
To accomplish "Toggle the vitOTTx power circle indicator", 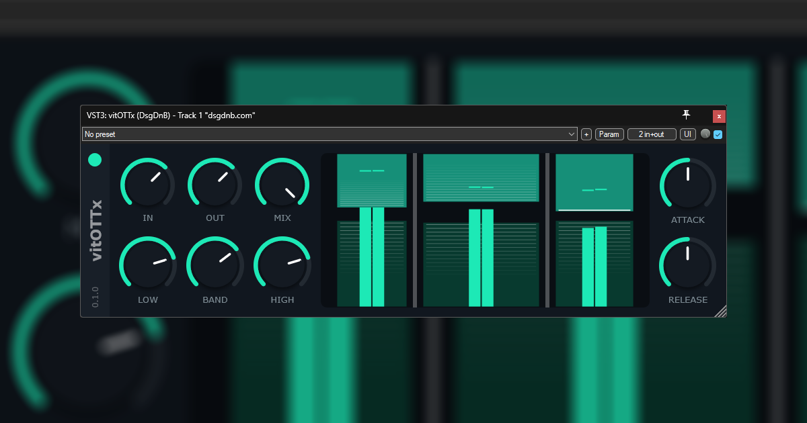I will pos(95,160).
